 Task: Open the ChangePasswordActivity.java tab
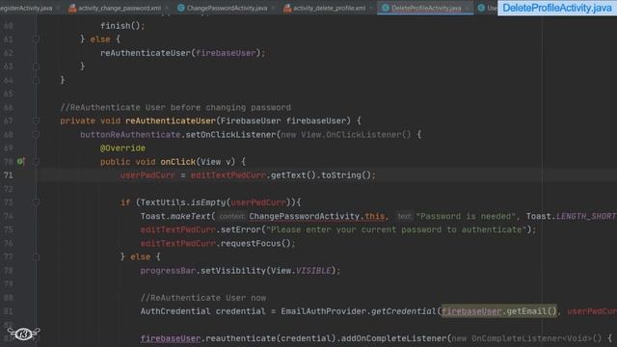pos(227,8)
